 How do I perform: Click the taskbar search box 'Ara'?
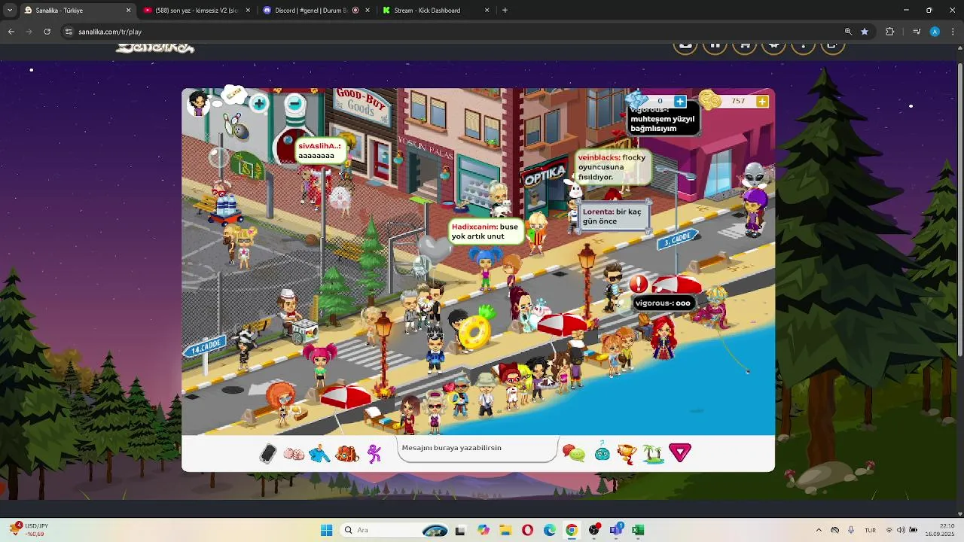[x=395, y=530]
